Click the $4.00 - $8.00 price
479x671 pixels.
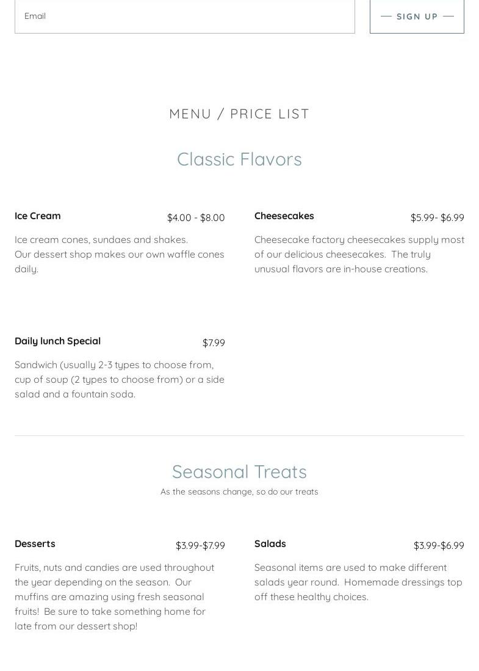point(196,218)
